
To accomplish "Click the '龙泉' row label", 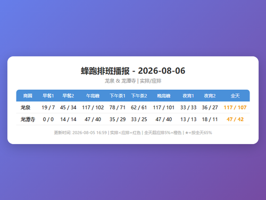I will pyautogui.click(x=26, y=107).
